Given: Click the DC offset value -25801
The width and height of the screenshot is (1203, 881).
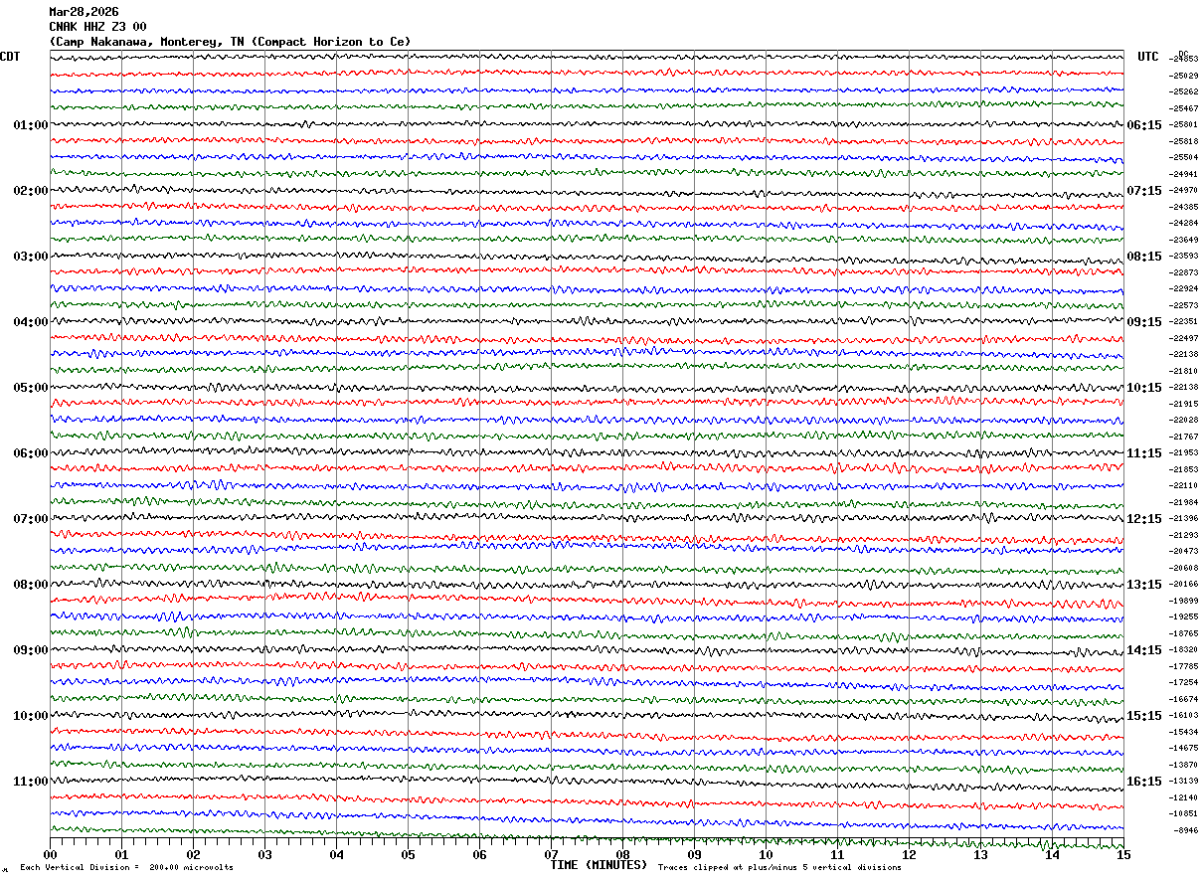Looking at the screenshot, I should pyautogui.click(x=1183, y=125).
